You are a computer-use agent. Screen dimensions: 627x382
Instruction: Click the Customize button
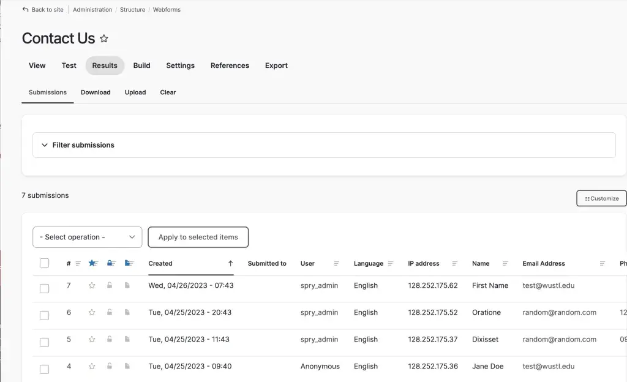(x=601, y=198)
